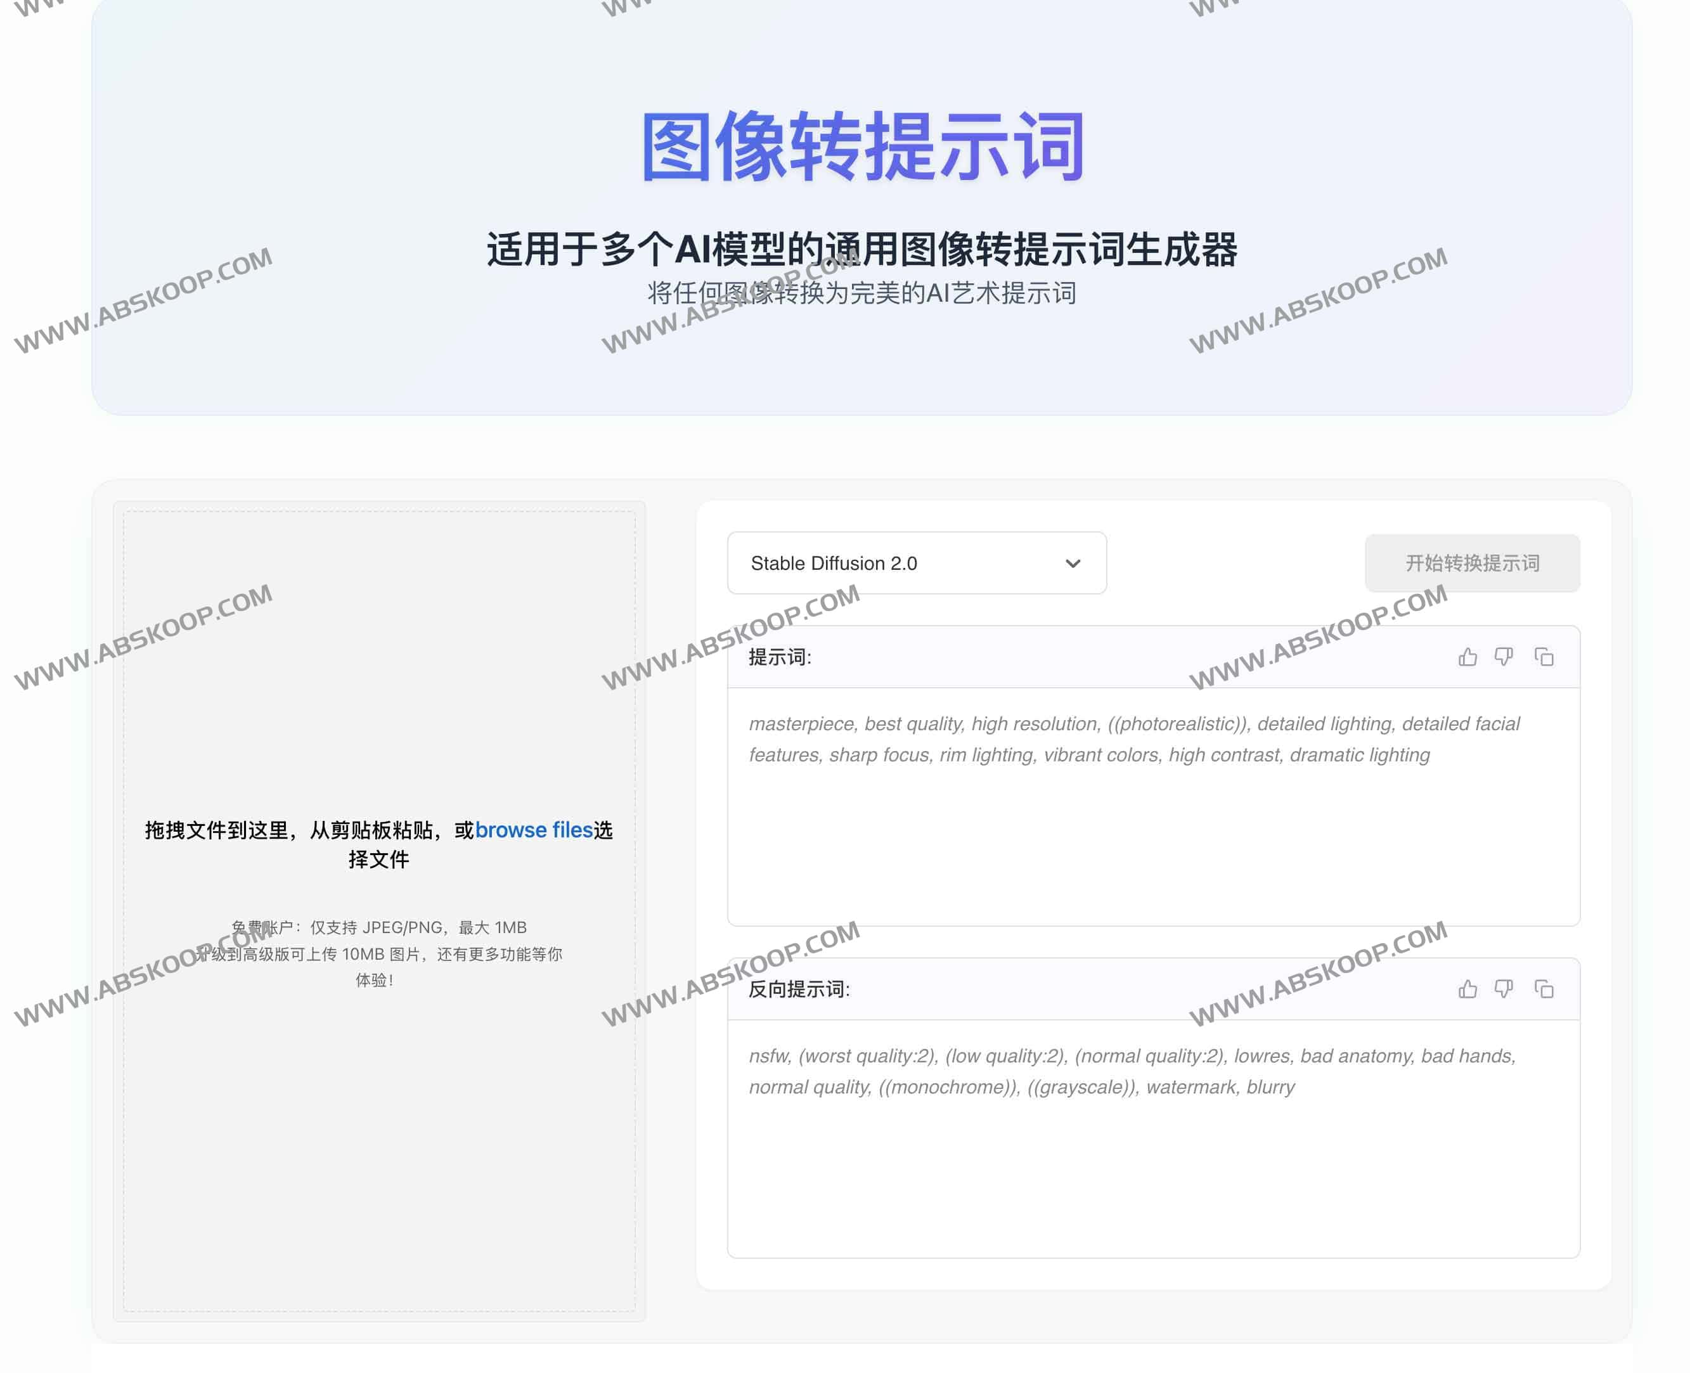Open browse files to choose an image
The height and width of the screenshot is (1373, 1690).
(534, 830)
